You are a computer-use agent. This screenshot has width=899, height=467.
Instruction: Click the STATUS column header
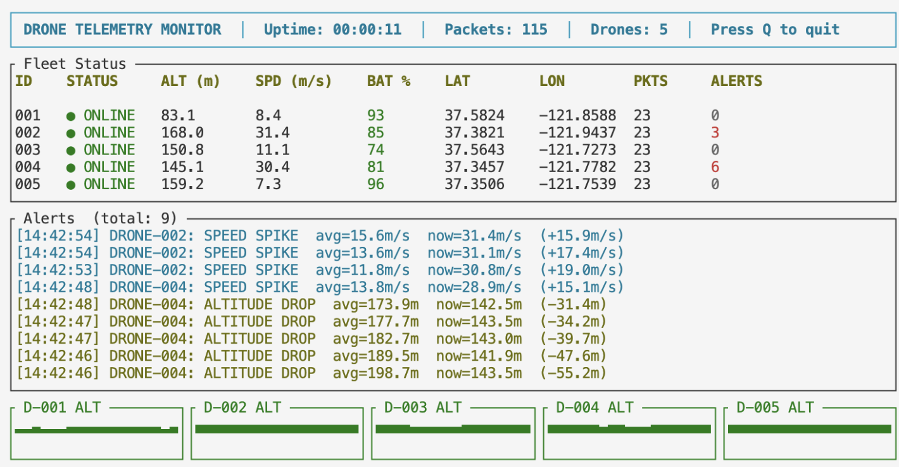coord(92,81)
